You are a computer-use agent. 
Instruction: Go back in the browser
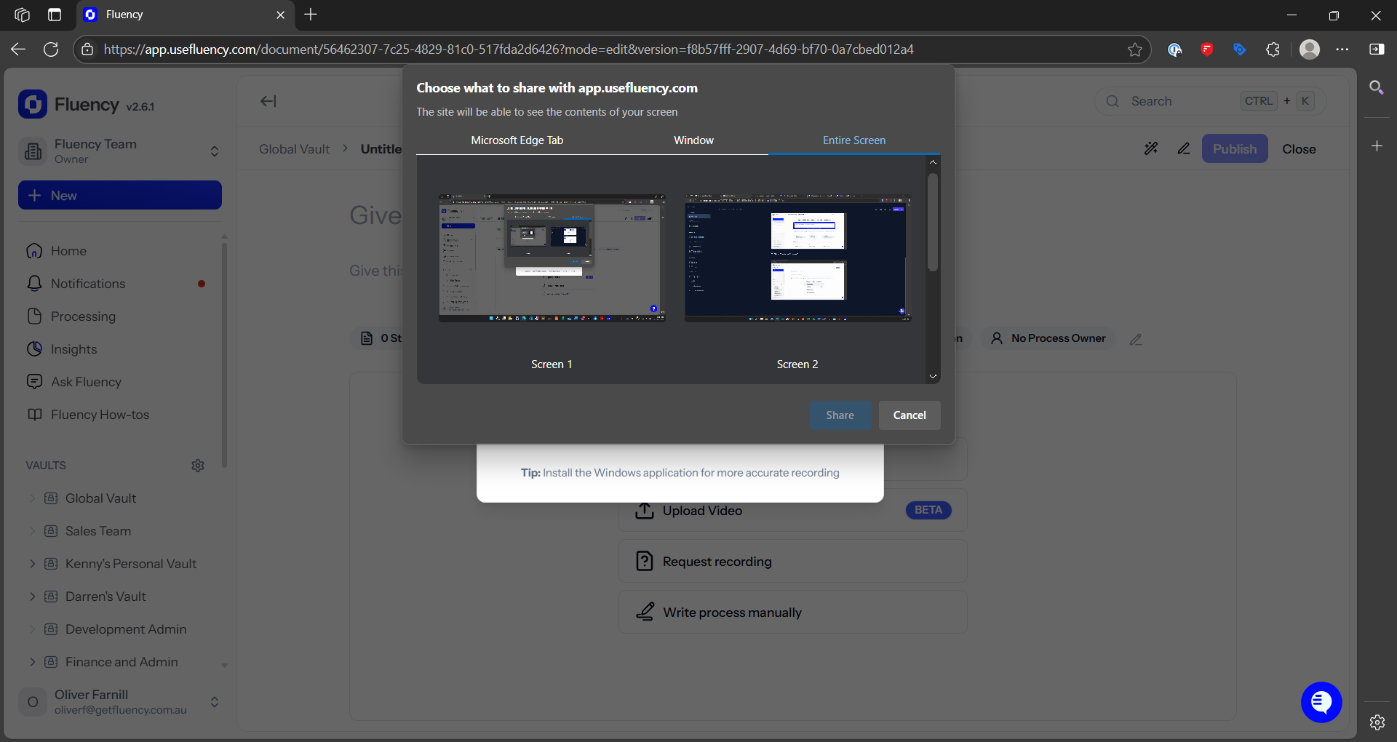(x=18, y=49)
